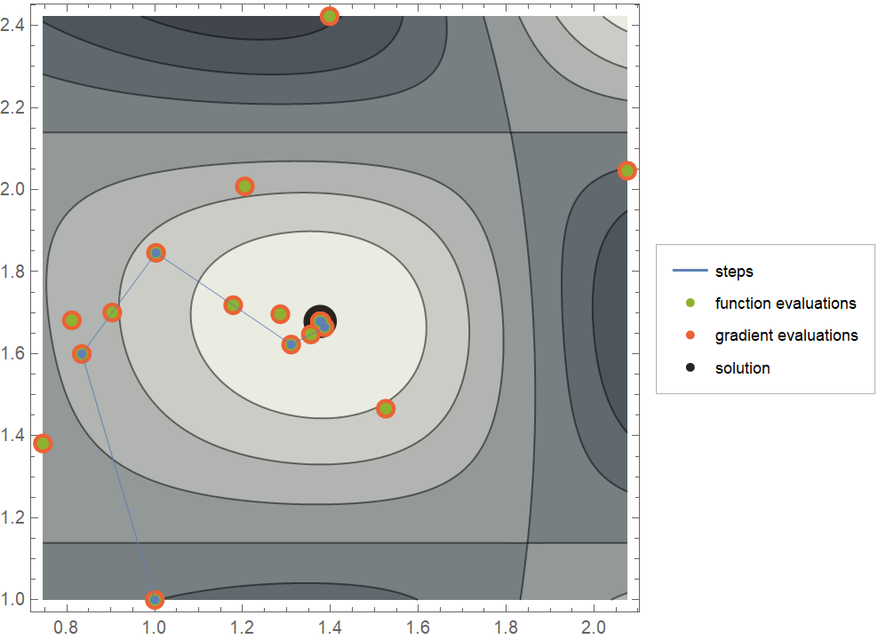Screen dimensions: 878x639
Task: Click the "solution" legend text
Action: [x=742, y=367]
